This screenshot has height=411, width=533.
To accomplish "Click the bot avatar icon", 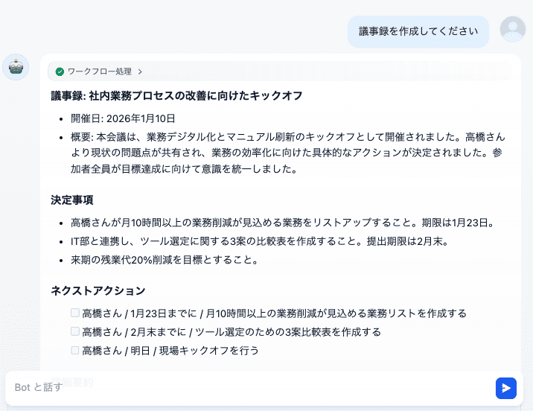I will pos(16,67).
